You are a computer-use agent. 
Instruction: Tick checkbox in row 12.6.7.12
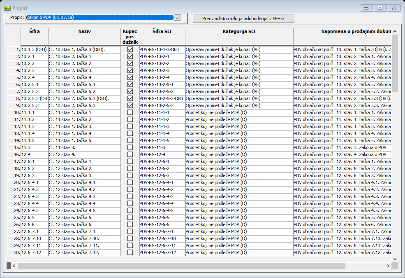130,252
